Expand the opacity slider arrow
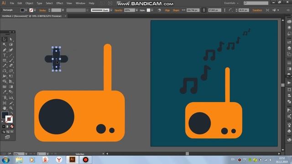292x164 pixels. (137, 10)
